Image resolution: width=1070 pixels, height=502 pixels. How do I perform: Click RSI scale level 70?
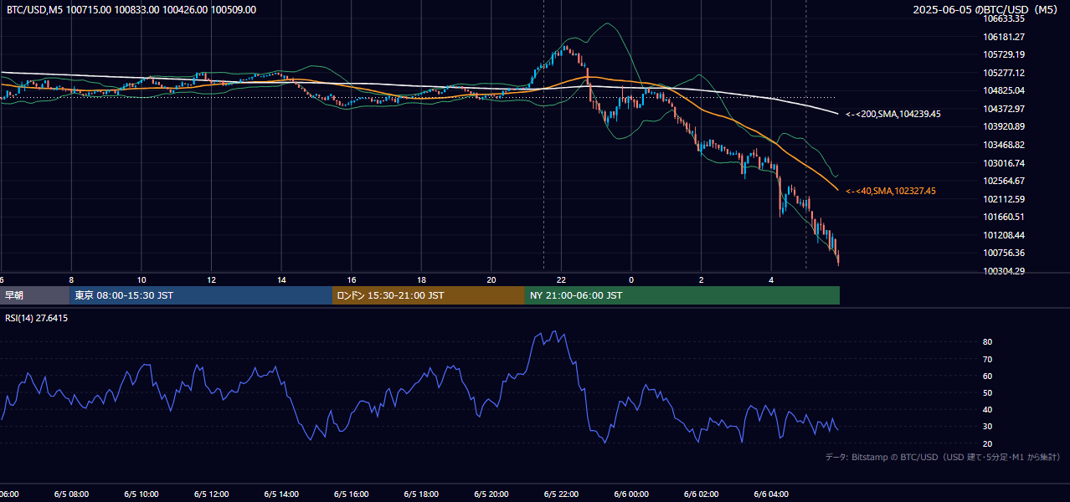pos(988,359)
